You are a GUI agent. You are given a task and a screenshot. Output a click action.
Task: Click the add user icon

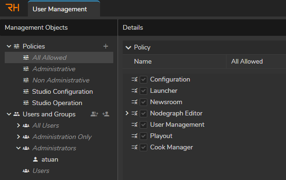click(106, 114)
